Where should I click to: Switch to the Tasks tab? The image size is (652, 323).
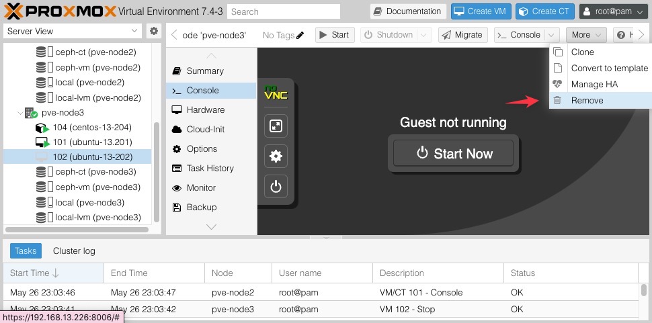pos(26,250)
